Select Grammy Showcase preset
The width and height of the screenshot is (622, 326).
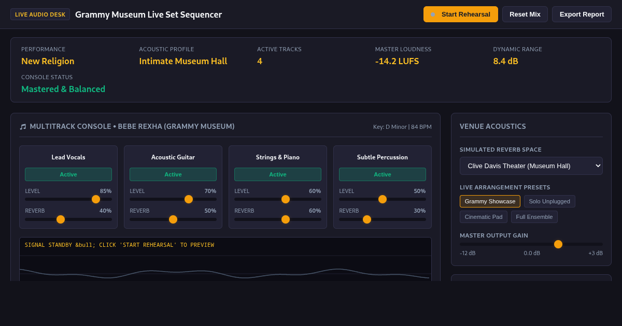click(x=490, y=201)
